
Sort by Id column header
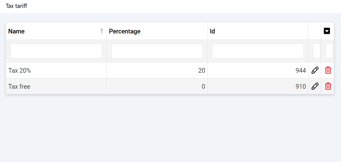point(213,31)
